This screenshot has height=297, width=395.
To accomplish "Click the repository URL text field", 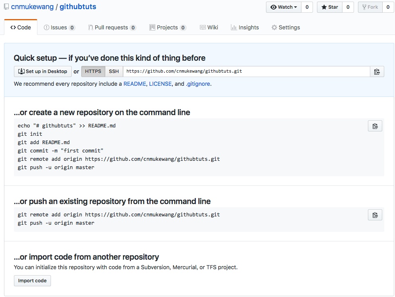I will (246, 71).
